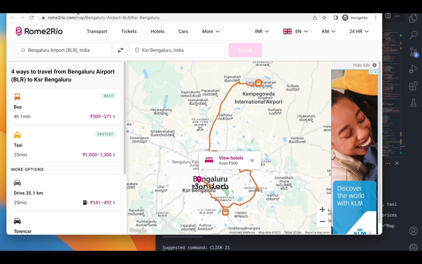The height and width of the screenshot is (264, 422).
Task: Click the share page icon in address bar
Action: [315, 18]
